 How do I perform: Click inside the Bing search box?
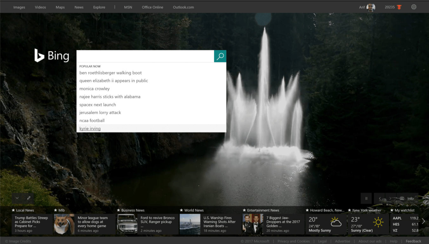pyautogui.click(x=145, y=56)
